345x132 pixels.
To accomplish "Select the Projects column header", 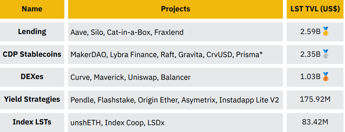I will click(x=175, y=9).
